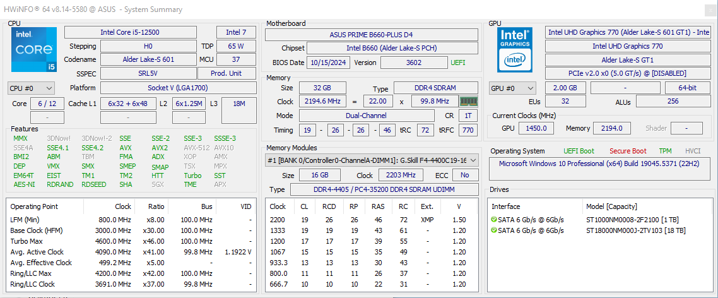Image resolution: width=718 pixels, height=298 pixels.
Task: Select the ST18000NM000J-2TV103 [18 TB] drive
Action: [x=636, y=230]
